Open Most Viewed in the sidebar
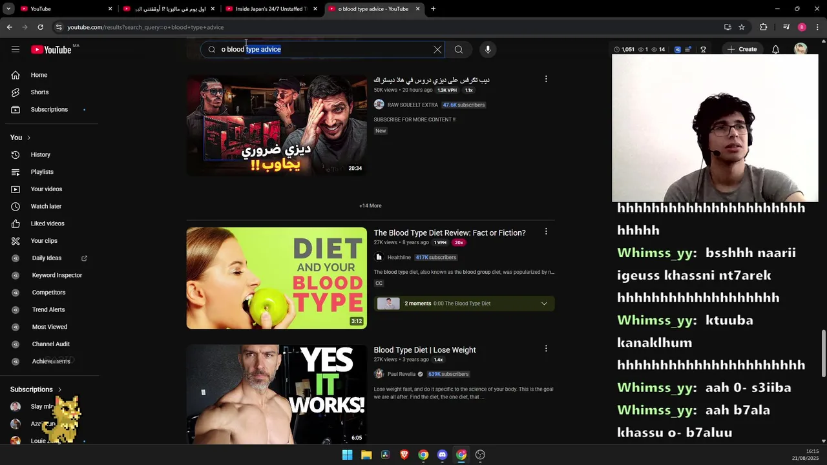This screenshot has height=465, width=827. click(49, 327)
